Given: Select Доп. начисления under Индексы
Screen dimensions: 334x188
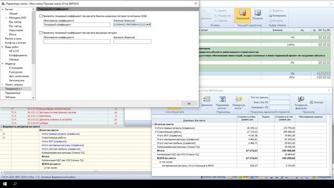Looking at the screenshot, I should tap(19, 76).
